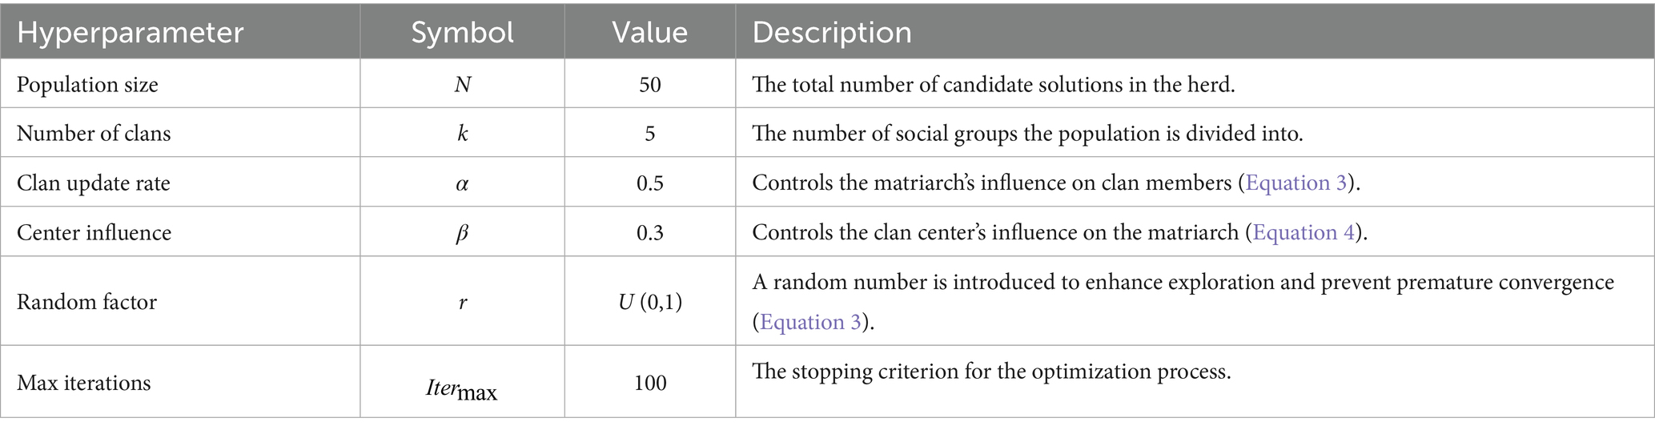Select the Number of clans cell
This screenshot has height=438, width=1655.
click(94, 133)
